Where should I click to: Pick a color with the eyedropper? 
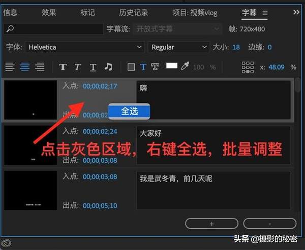tap(185, 66)
